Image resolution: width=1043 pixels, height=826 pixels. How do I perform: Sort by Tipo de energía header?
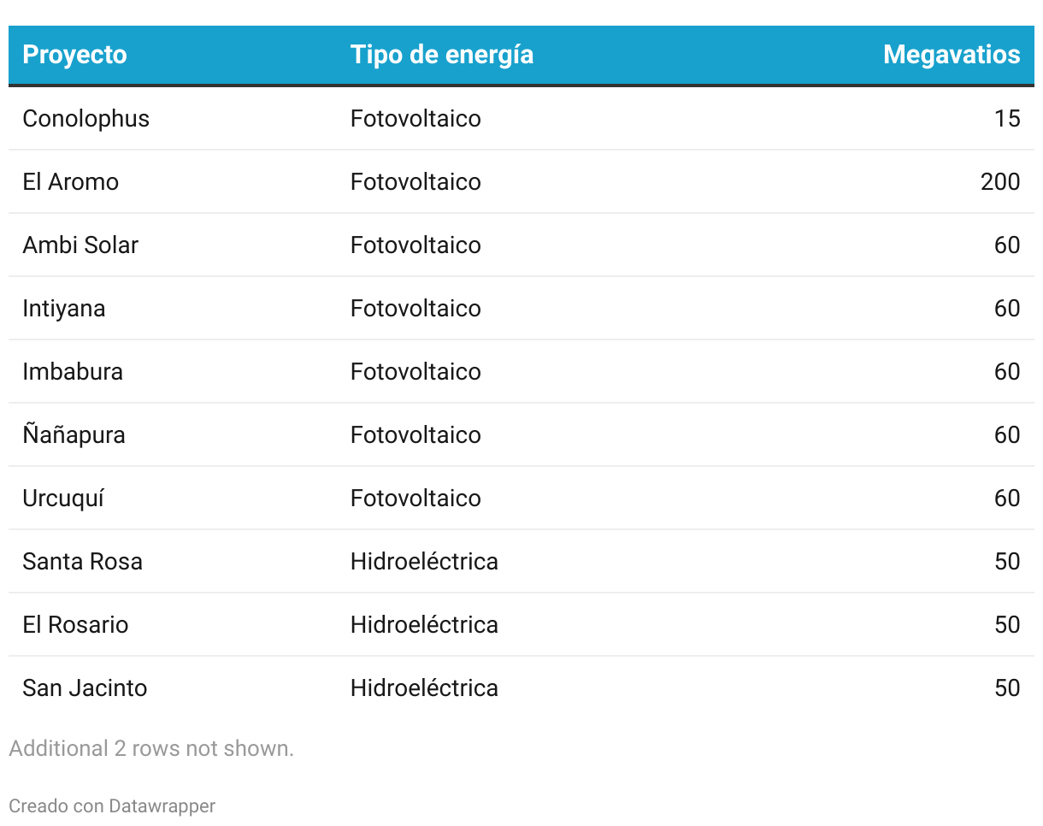441,55
